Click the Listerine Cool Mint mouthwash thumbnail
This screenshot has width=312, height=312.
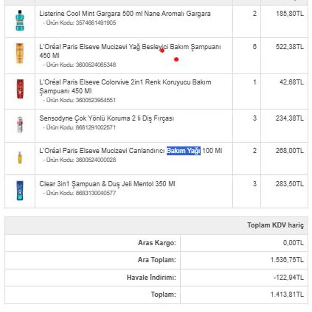pyautogui.click(x=19, y=20)
